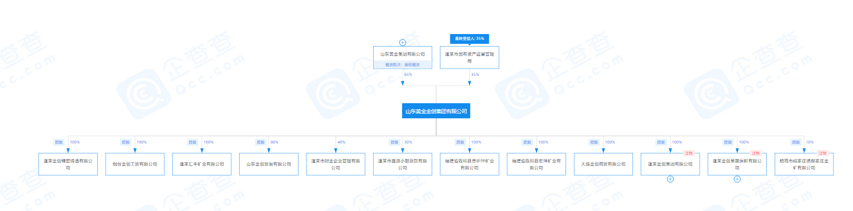Expand the plus below 蓬莱金创果蔬保鲜有限公司

pyautogui.click(x=737, y=179)
